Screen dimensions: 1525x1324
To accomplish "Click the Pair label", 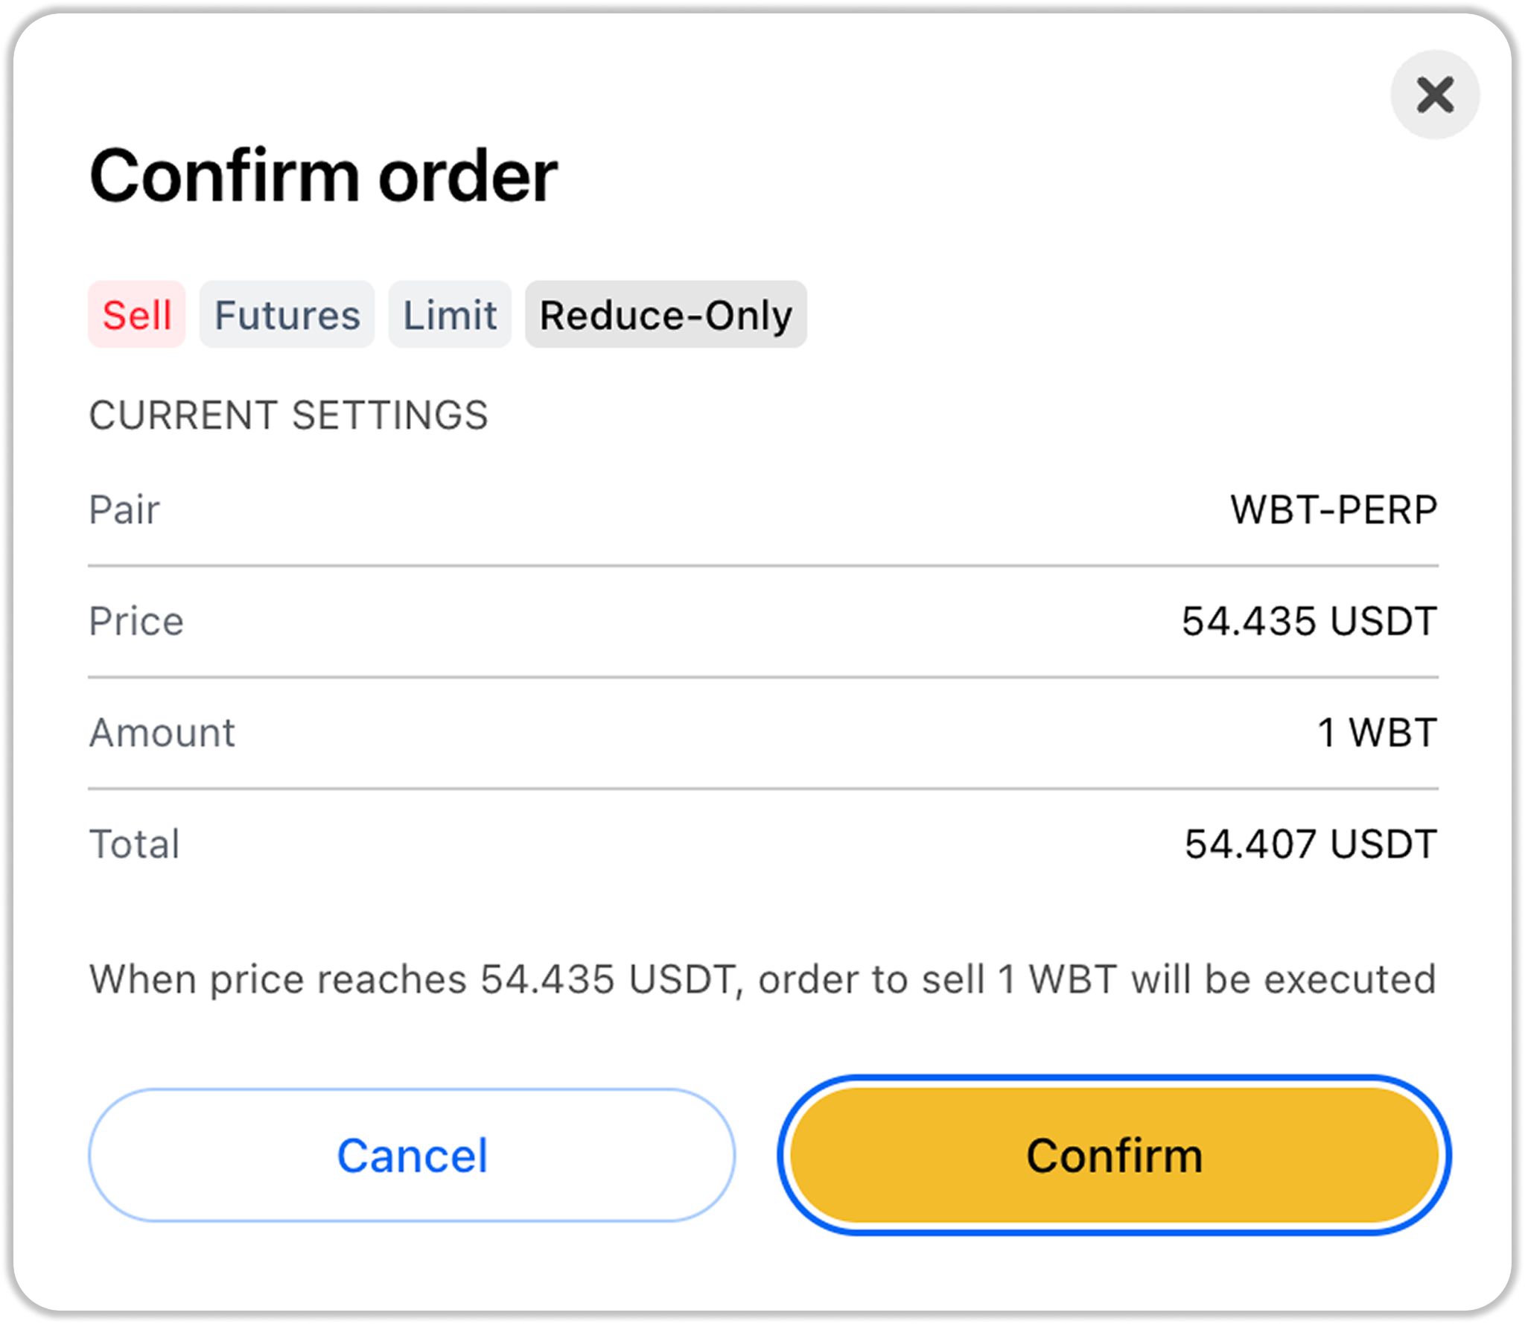I will pyautogui.click(x=124, y=510).
